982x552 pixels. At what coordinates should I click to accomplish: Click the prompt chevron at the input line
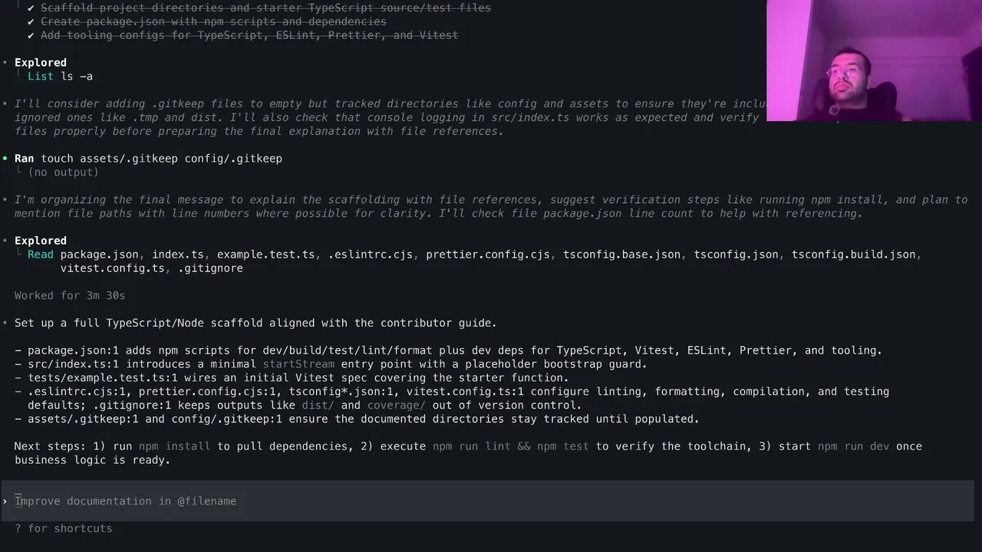click(5, 501)
